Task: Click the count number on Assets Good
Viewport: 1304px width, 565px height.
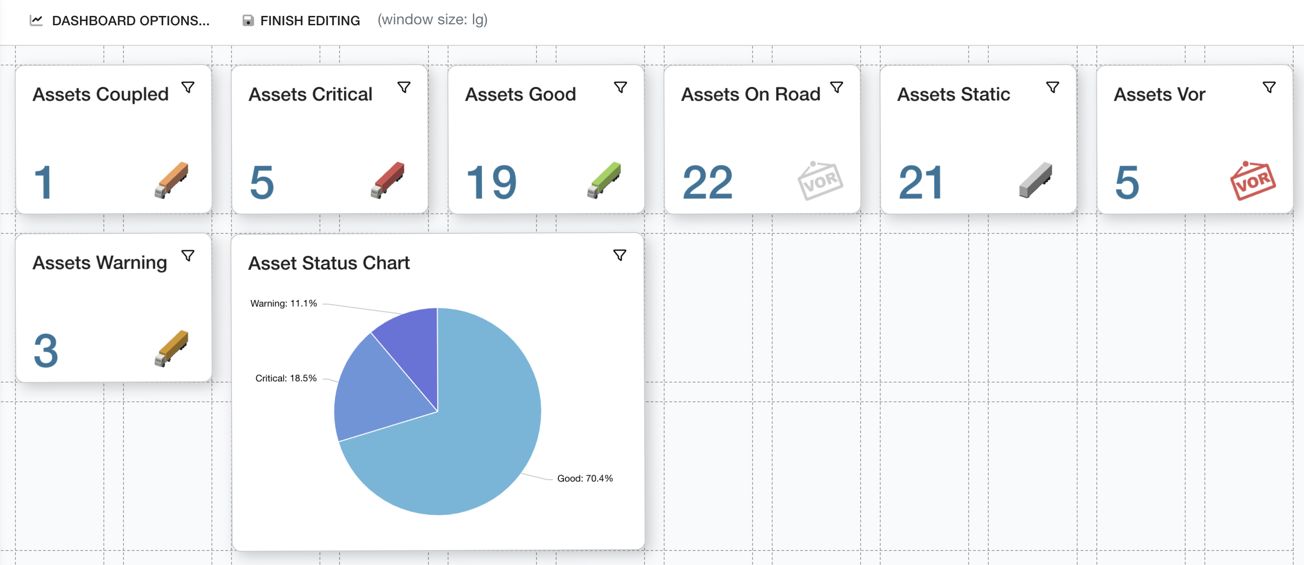Action: pyautogui.click(x=491, y=182)
